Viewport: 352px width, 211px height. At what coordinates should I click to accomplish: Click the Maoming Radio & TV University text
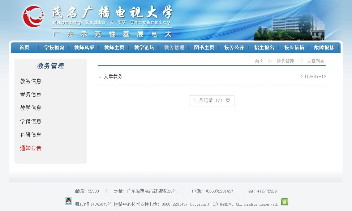point(112,22)
